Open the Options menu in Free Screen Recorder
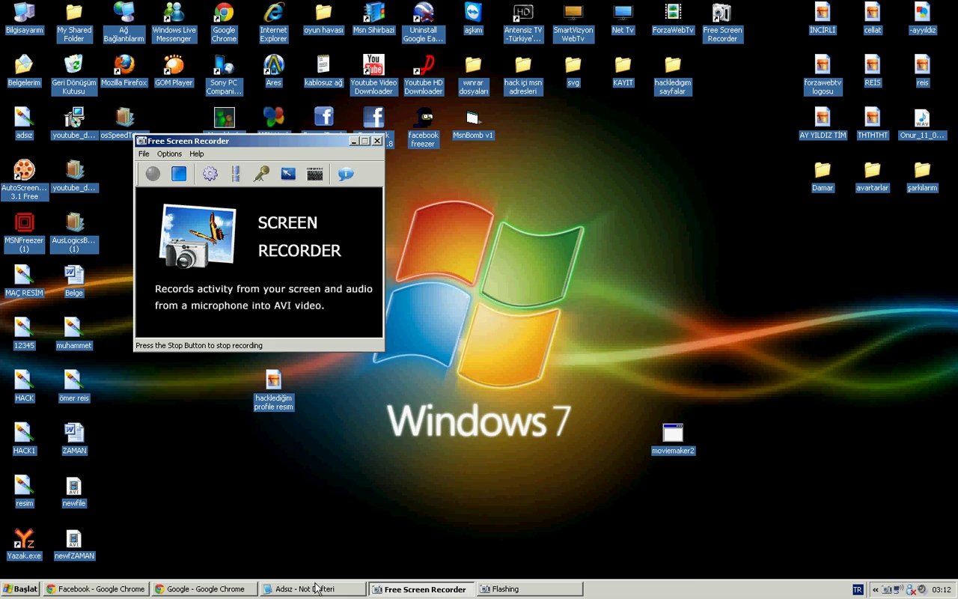This screenshot has width=958, height=599. [169, 153]
